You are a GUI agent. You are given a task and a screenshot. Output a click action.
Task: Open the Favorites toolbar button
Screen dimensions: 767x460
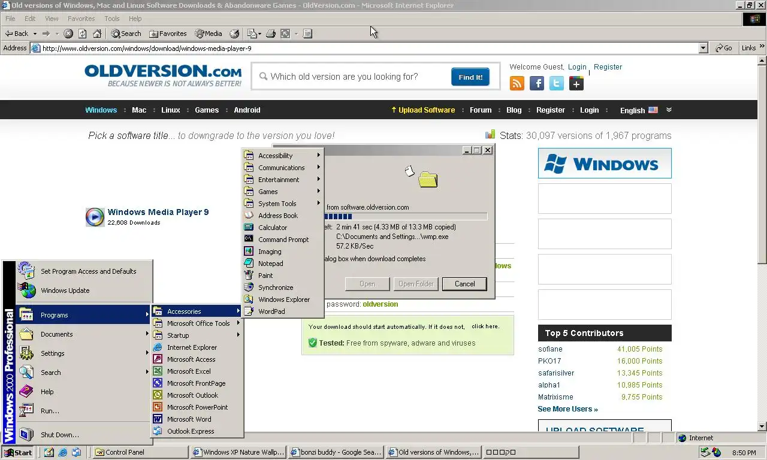point(168,34)
